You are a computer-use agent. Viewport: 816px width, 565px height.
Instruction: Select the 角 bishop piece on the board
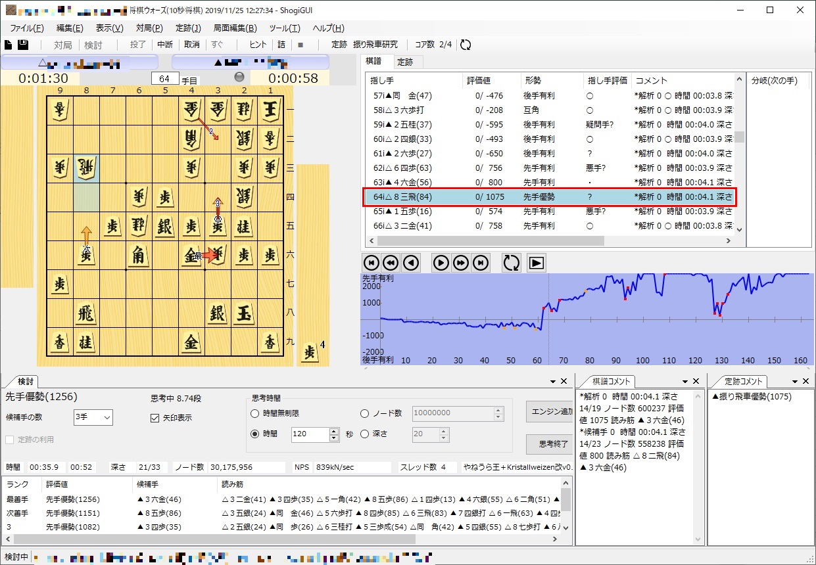click(138, 256)
